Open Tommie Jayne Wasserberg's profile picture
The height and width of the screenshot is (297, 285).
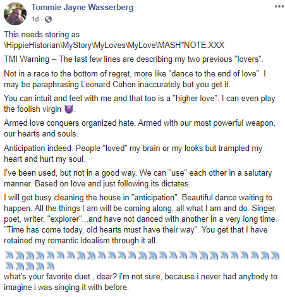point(15,14)
